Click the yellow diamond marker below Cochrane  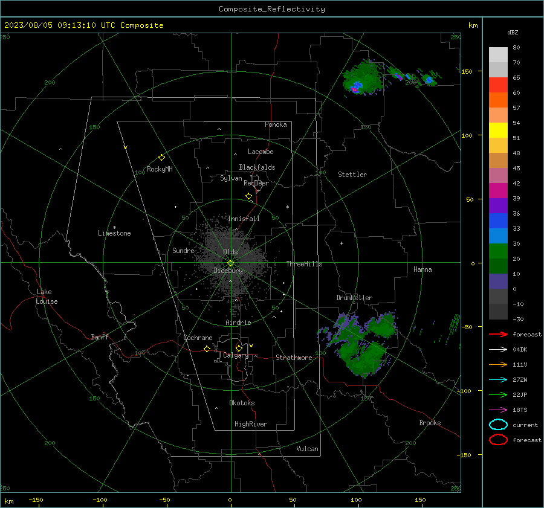point(207,349)
